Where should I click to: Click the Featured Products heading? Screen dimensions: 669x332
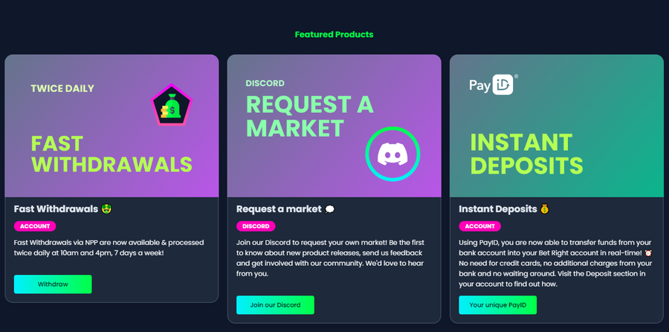click(x=334, y=34)
